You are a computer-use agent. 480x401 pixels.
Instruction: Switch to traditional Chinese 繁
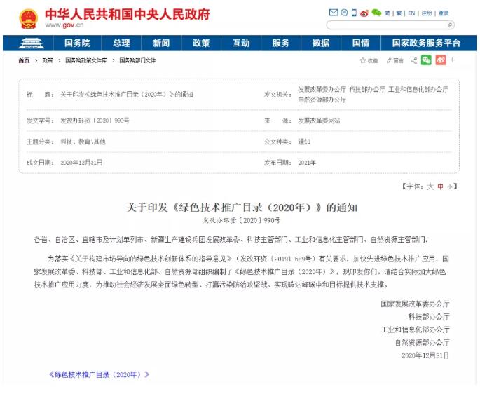tap(399, 13)
